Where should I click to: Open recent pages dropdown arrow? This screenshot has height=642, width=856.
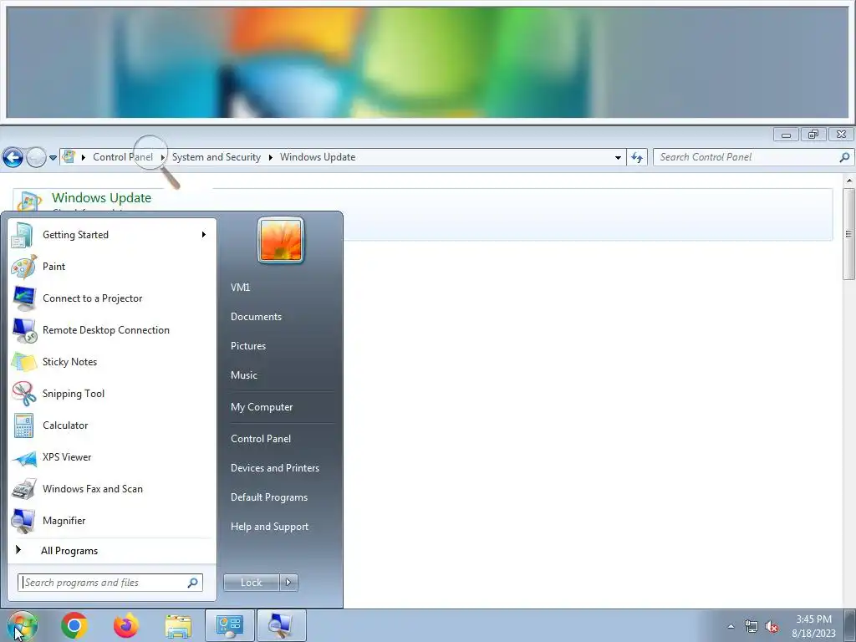pos(53,158)
